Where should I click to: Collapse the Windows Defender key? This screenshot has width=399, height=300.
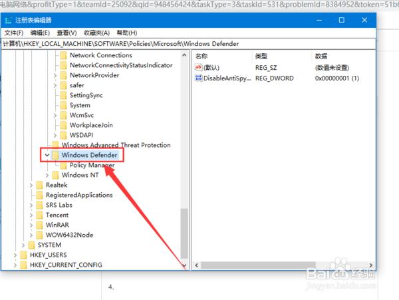pyautogui.click(x=47, y=155)
